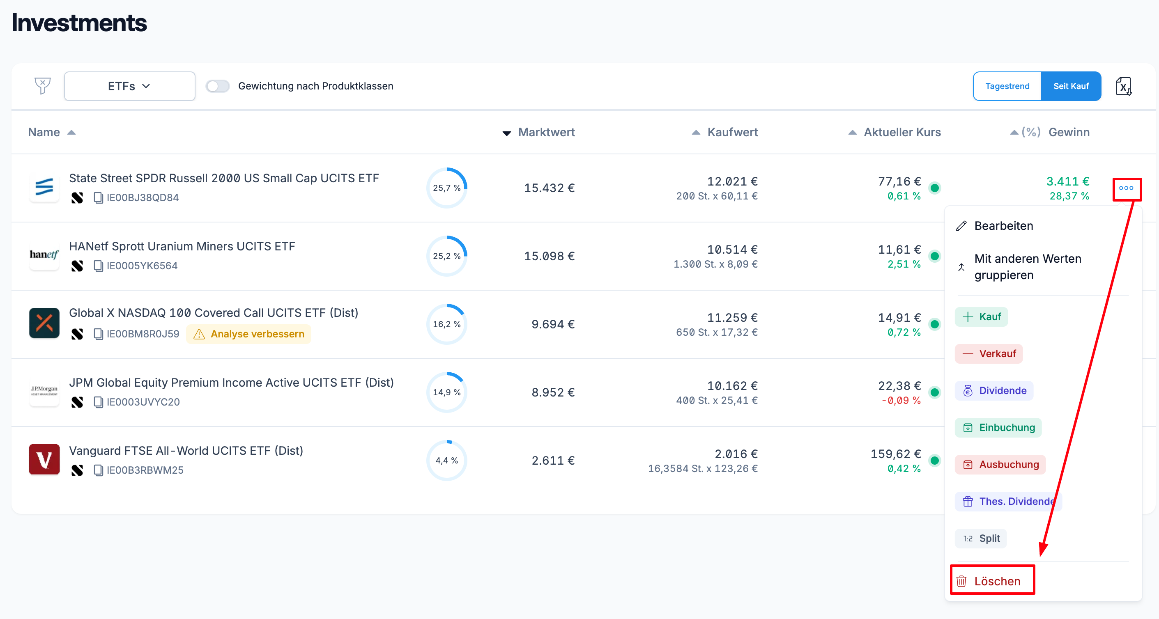The image size is (1159, 619).
Task: Switch to Tagestrend view
Action: click(x=1007, y=86)
